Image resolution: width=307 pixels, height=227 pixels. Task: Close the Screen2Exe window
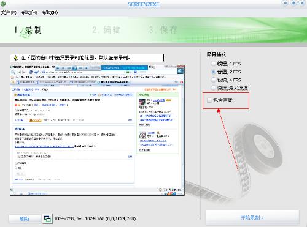302,3
